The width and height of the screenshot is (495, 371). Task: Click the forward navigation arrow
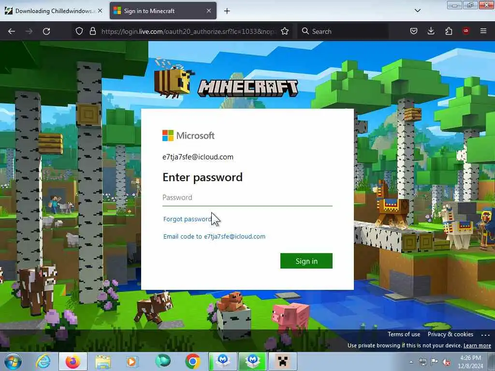[x=29, y=31]
